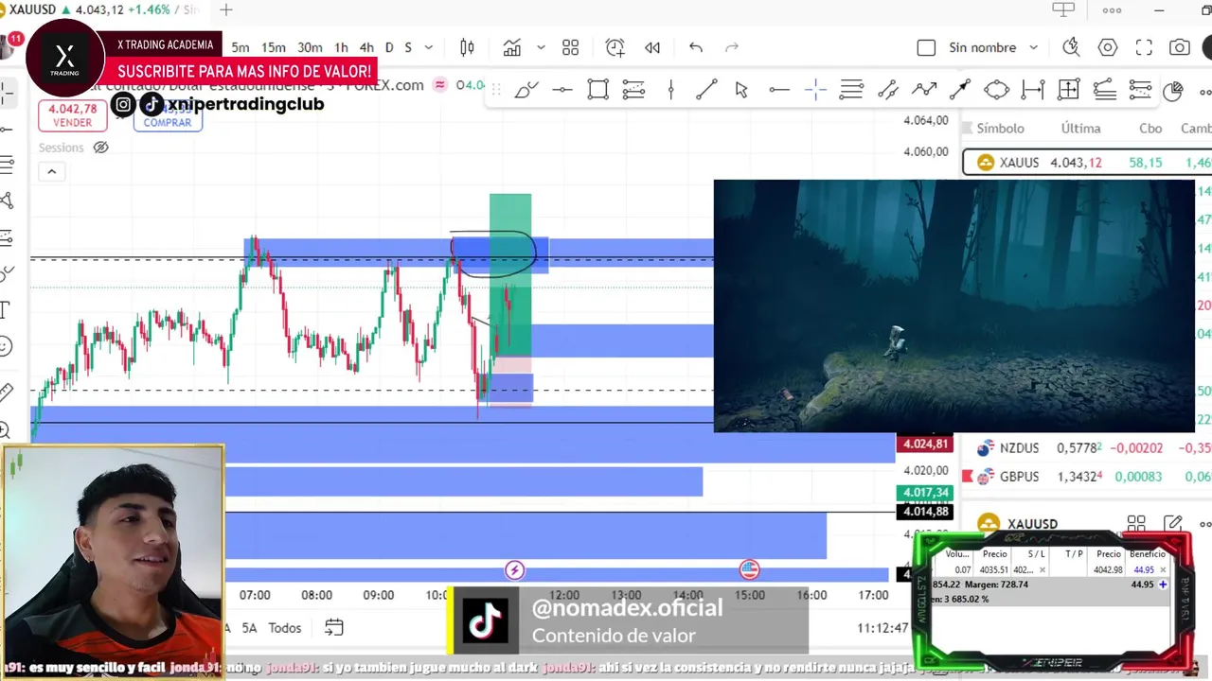1212x681 pixels.
Task: Edit XAUUSD details with pencil icon
Action: (1172, 523)
